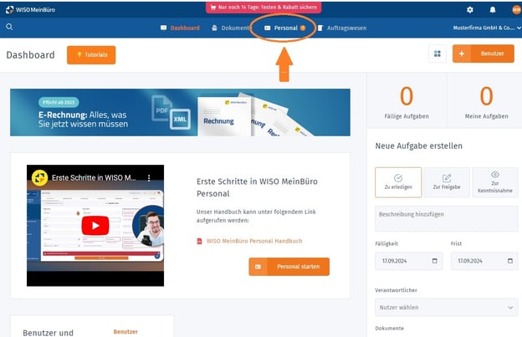Open the WISO MeinBüro Personal Handbuch link
The image size is (522, 337).
[x=248, y=241]
